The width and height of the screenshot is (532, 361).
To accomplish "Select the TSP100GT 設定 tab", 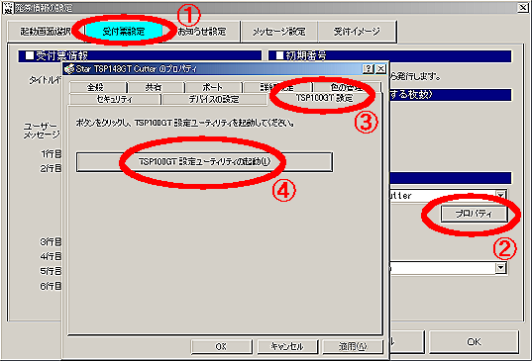I will (324, 98).
